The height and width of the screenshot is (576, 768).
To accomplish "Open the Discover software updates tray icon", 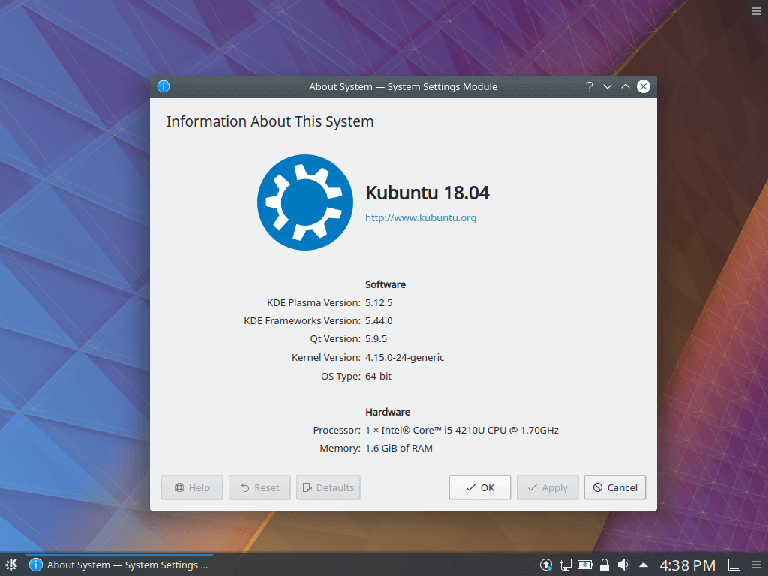I will point(545,565).
